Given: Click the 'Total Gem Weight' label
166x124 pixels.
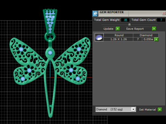Looking at the screenshot, I should (x=107, y=20).
